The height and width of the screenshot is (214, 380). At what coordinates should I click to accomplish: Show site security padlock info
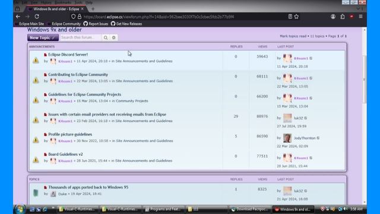click(80, 17)
